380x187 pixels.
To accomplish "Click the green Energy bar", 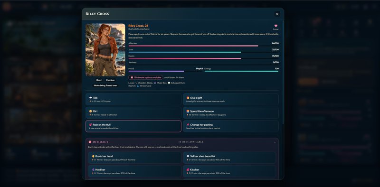I will pyautogui.click(x=241, y=71).
